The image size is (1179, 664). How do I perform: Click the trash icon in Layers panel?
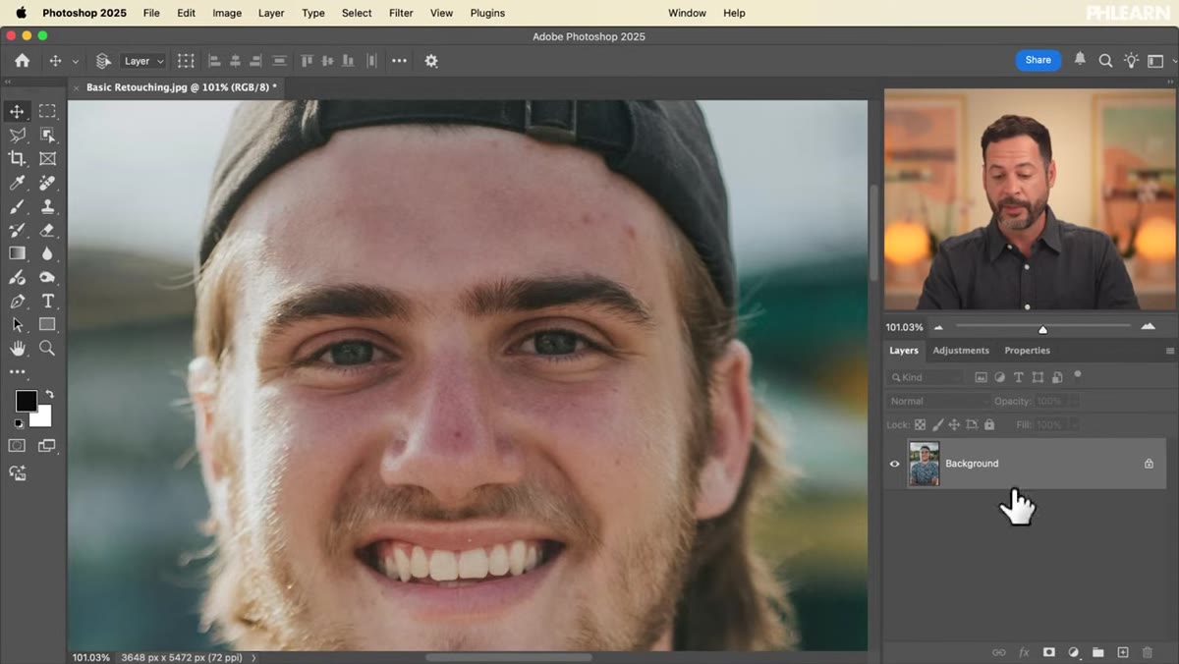tap(1148, 652)
